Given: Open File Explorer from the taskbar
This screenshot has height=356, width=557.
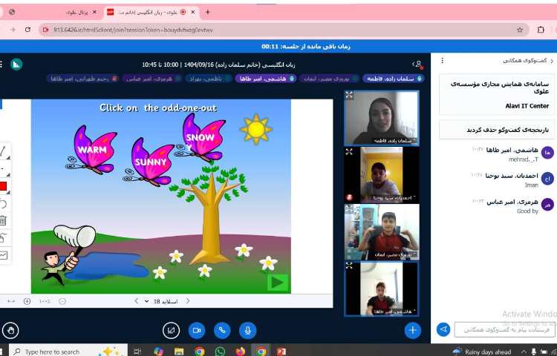Looking at the screenshot, I should [x=179, y=352].
